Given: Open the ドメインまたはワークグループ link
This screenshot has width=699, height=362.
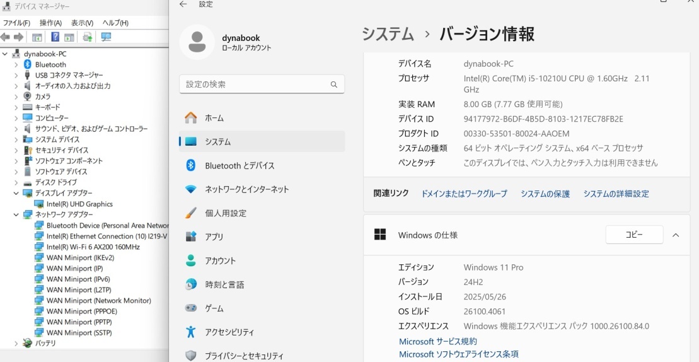Looking at the screenshot, I should click(464, 194).
